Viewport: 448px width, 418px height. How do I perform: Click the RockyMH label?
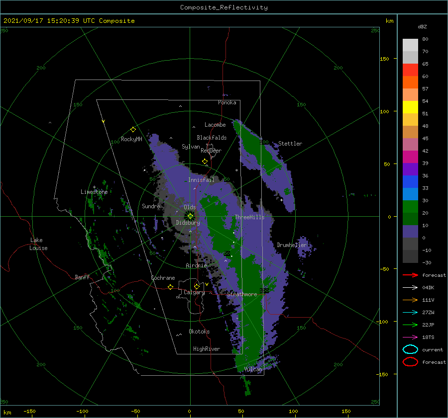pos(131,139)
